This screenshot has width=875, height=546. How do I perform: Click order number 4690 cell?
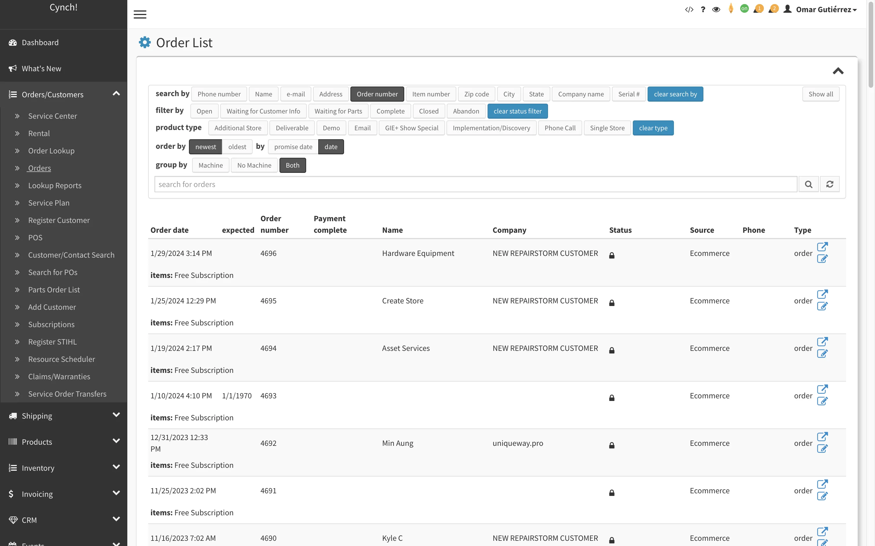click(x=268, y=538)
